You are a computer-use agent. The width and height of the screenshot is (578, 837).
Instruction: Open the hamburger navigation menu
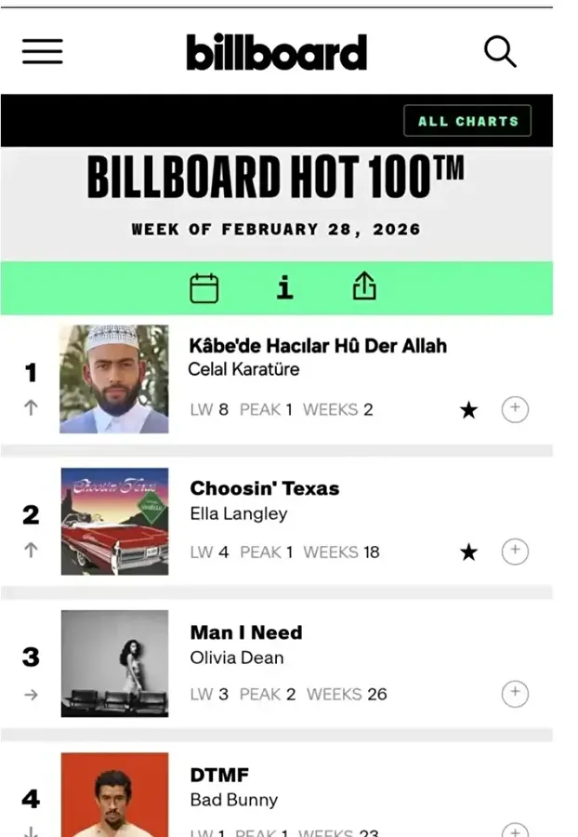pyautogui.click(x=43, y=52)
